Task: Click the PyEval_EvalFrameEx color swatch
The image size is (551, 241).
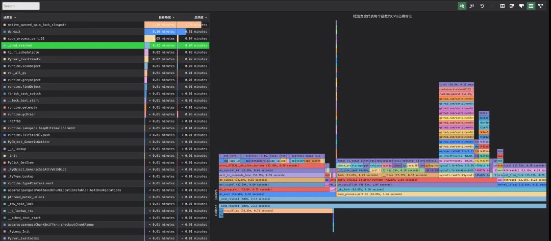Action: 5,59
